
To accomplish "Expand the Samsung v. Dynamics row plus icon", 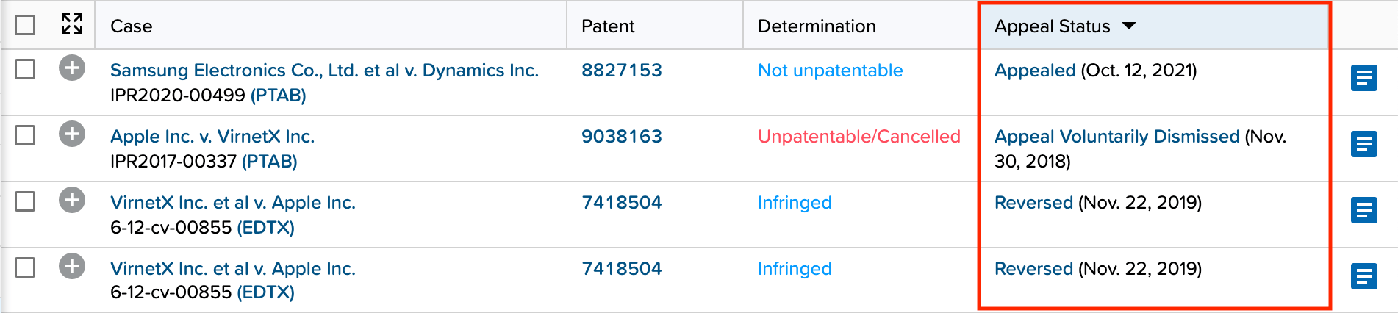I will pos(72,68).
